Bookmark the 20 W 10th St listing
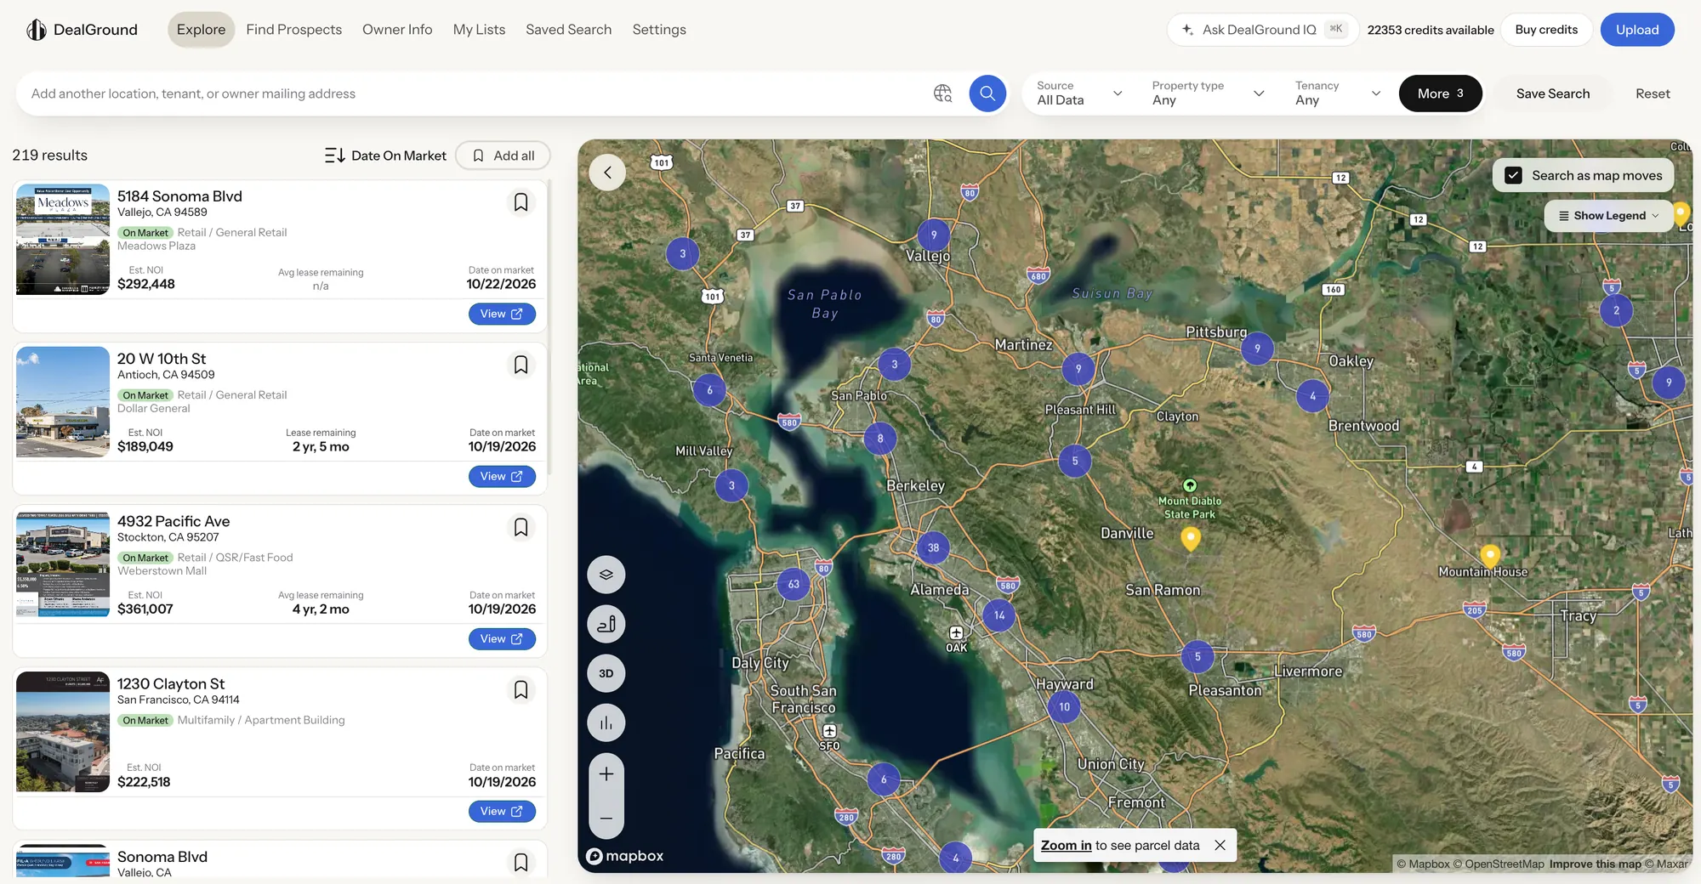This screenshot has width=1701, height=884. click(x=521, y=365)
